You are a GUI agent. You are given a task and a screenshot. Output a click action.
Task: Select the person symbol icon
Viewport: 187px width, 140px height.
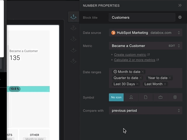point(131,97)
